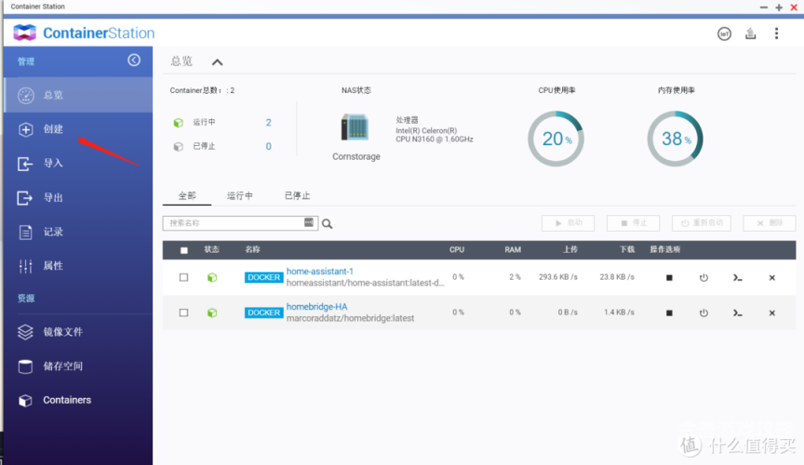Open the three-dot more options menu
The image size is (804, 465).
pos(776,33)
